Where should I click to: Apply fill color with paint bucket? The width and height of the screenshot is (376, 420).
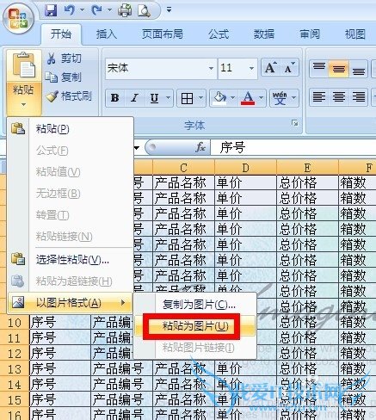220,98
